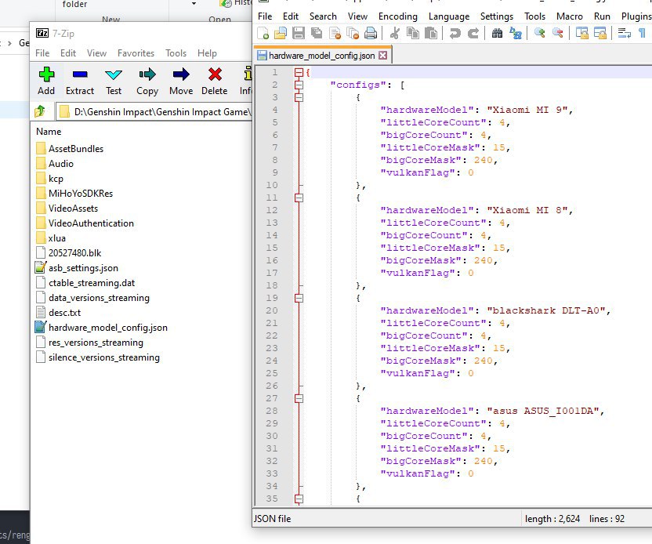Collapse the fold marker on line 19
652x544 pixels.
point(299,298)
